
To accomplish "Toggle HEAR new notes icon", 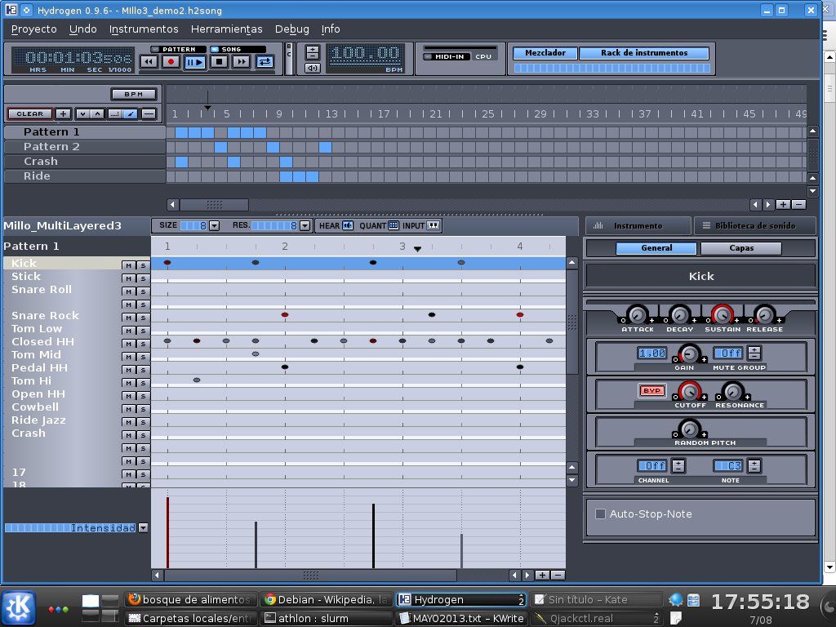I will tap(348, 225).
